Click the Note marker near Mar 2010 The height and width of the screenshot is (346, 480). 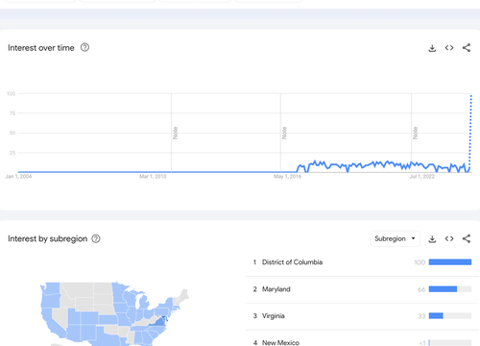(175, 133)
